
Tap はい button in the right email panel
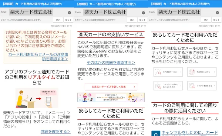206,20
